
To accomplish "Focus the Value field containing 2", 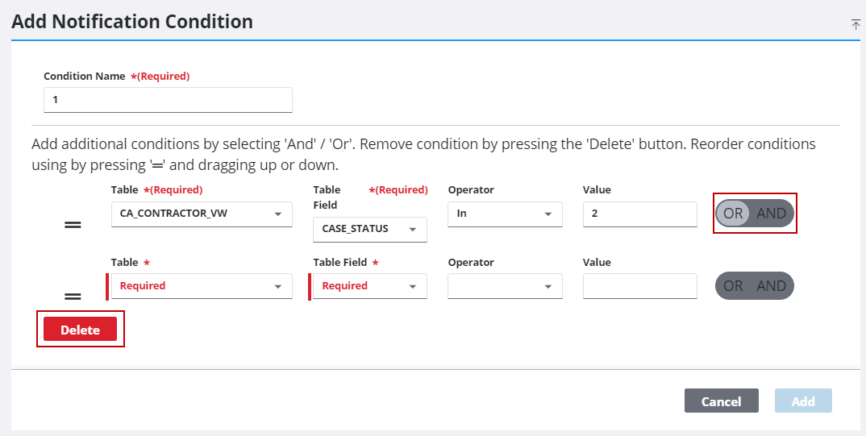I will click(x=639, y=214).
